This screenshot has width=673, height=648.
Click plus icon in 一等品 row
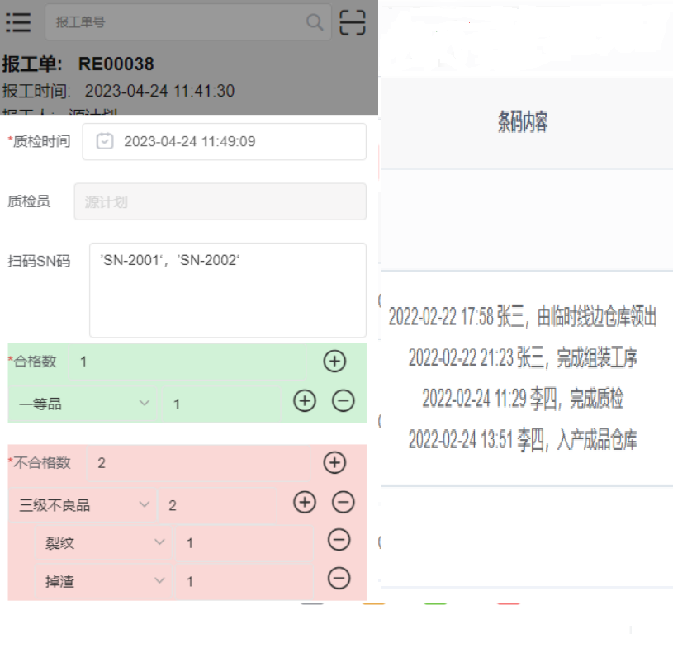click(x=305, y=401)
